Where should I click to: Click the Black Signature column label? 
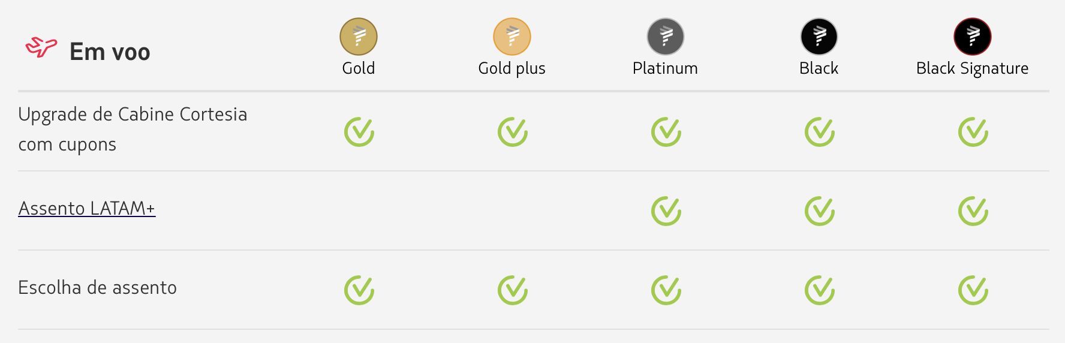tap(972, 68)
